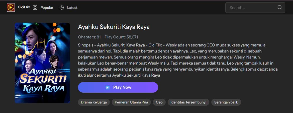
Task: Select the Drama Keluarga tag
Action: (94, 102)
